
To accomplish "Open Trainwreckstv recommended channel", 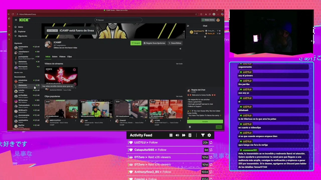I will coord(27,106).
